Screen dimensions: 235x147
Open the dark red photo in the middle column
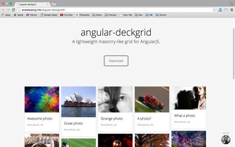(x=115, y=140)
